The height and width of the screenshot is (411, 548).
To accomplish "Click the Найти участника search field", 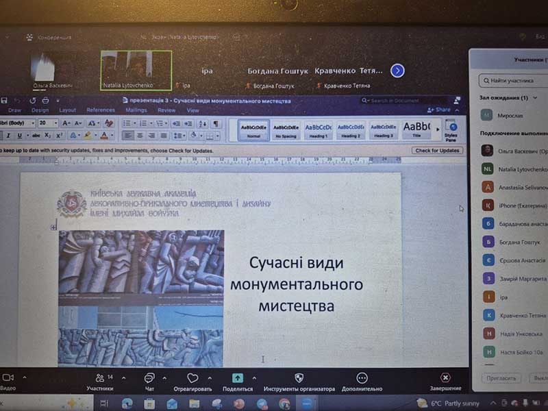I will [x=514, y=81].
